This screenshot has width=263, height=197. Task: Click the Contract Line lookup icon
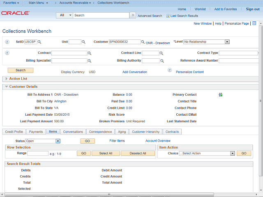pyautogui.click(x=161, y=53)
